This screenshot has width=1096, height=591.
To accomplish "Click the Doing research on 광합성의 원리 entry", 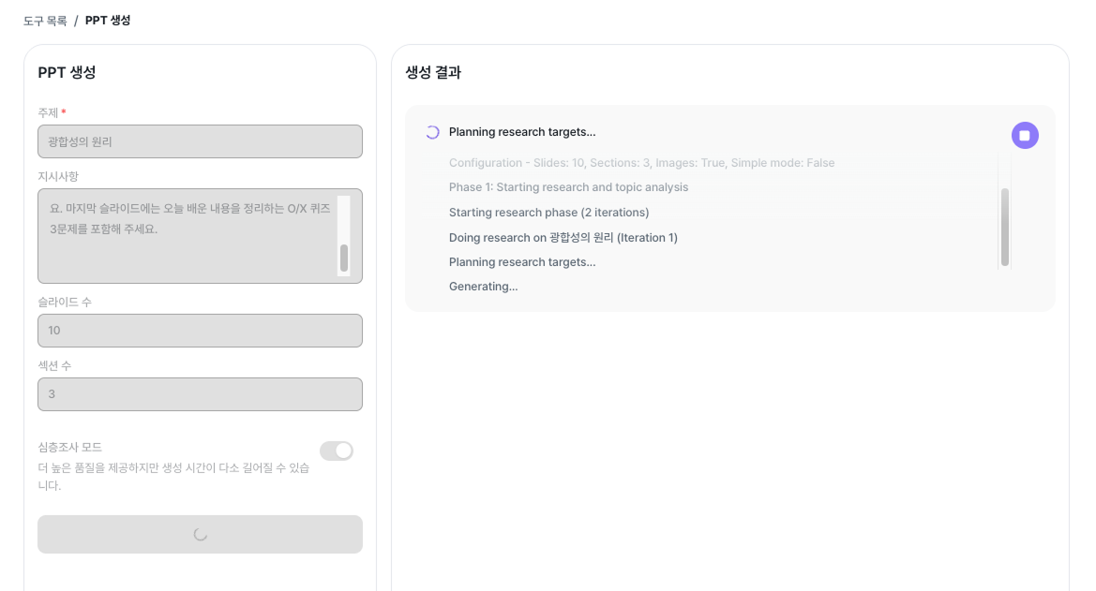I will (x=563, y=237).
